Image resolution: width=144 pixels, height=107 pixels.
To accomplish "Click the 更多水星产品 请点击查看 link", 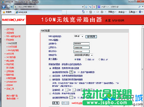I will coord(12,97).
